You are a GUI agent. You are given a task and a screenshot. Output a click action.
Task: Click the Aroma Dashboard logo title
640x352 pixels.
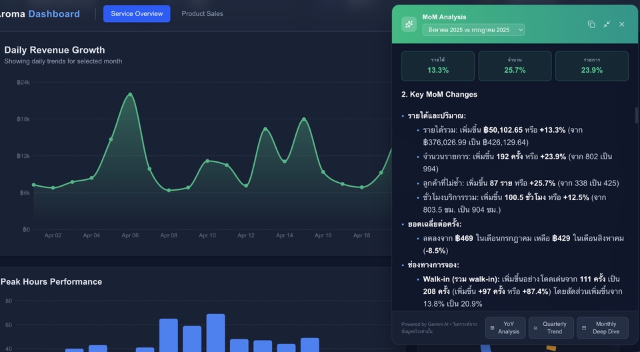39,14
